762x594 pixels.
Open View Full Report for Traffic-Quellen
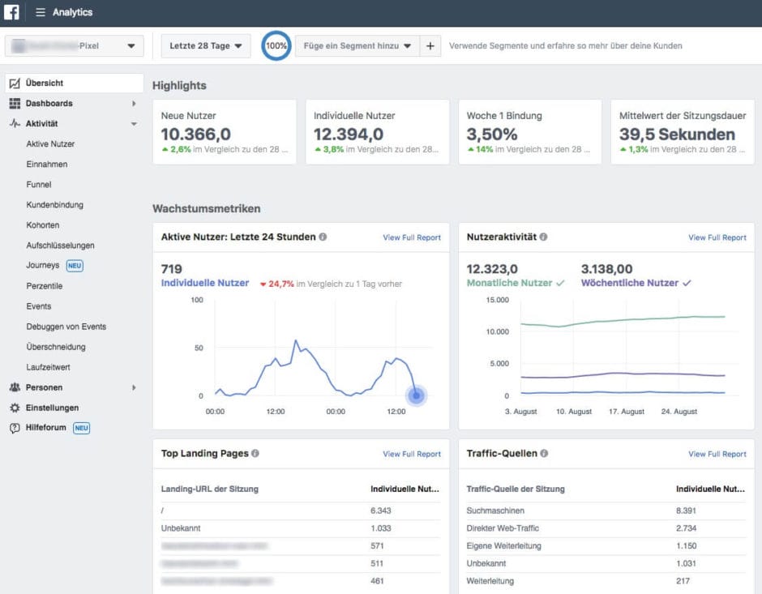coord(717,455)
